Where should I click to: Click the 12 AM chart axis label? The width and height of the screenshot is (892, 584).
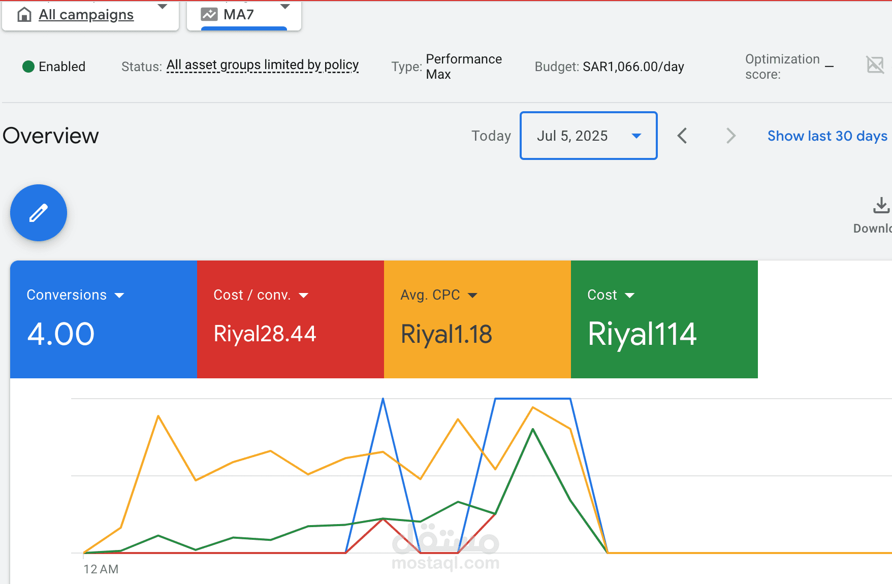pyautogui.click(x=101, y=569)
